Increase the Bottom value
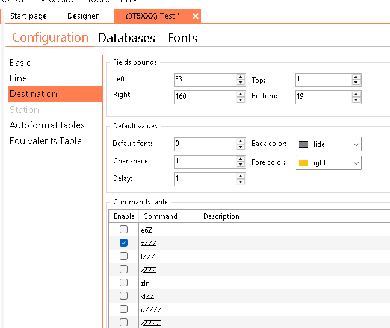The height and width of the screenshot is (328, 390). pyautogui.click(x=356, y=94)
